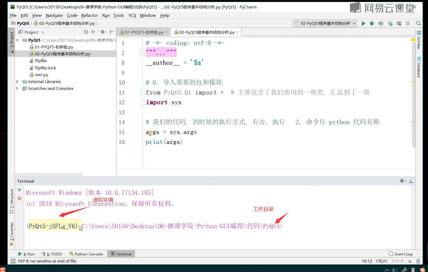Click the fold marker at line 11
Image resolution: width=428 pixels, height=272 pixels.
[142, 93]
